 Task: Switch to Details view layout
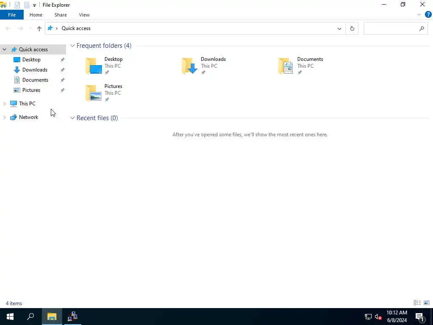tap(417, 303)
